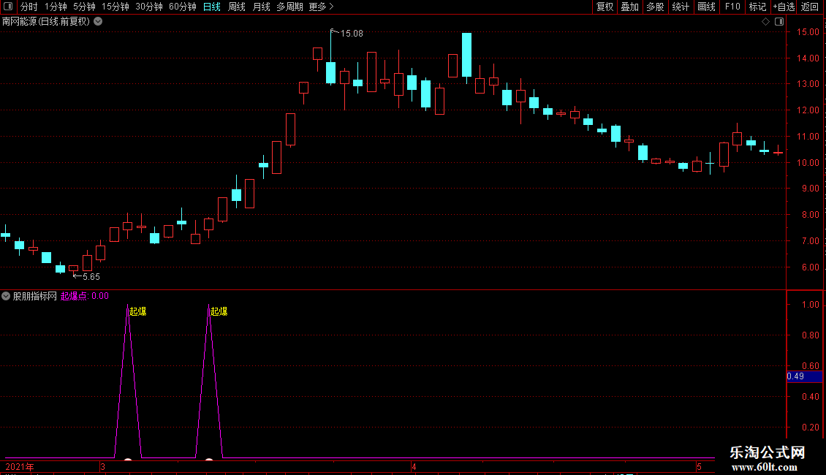Open the 复权 adjustment menu
Screen dimensions: 826x475
point(605,7)
